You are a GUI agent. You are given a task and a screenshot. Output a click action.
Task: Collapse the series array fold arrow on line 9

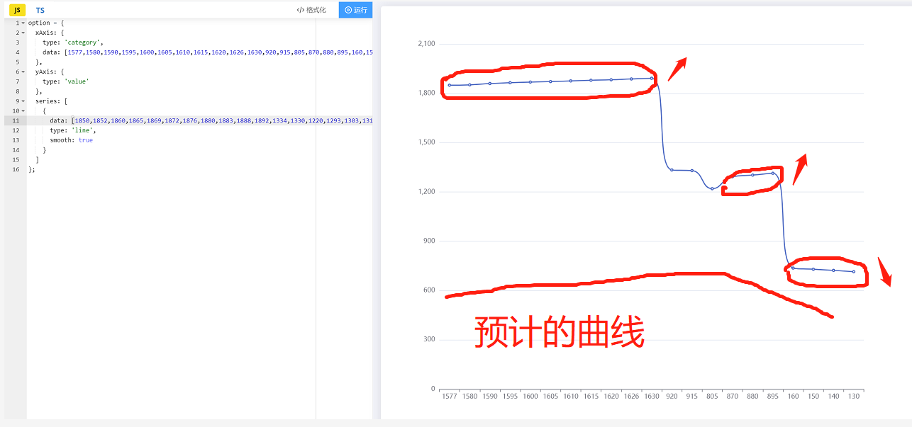(x=22, y=101)
